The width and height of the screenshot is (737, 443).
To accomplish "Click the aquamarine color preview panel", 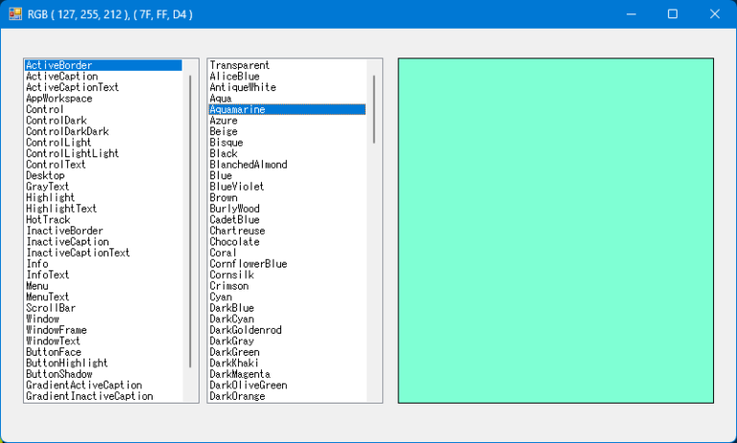I will (x=556, y=230).
